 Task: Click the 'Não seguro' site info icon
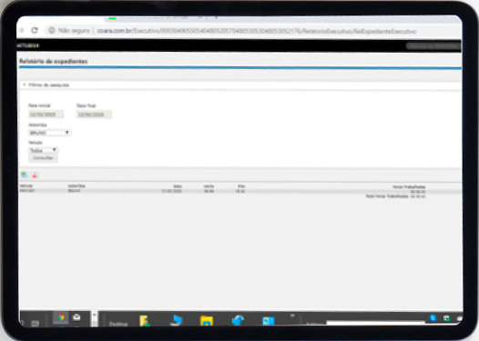[x=52, y=31]
